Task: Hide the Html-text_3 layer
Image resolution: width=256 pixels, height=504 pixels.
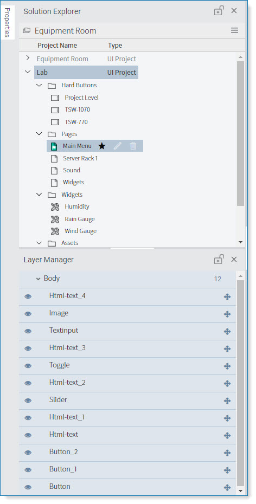Action: (x=28, y=348)
